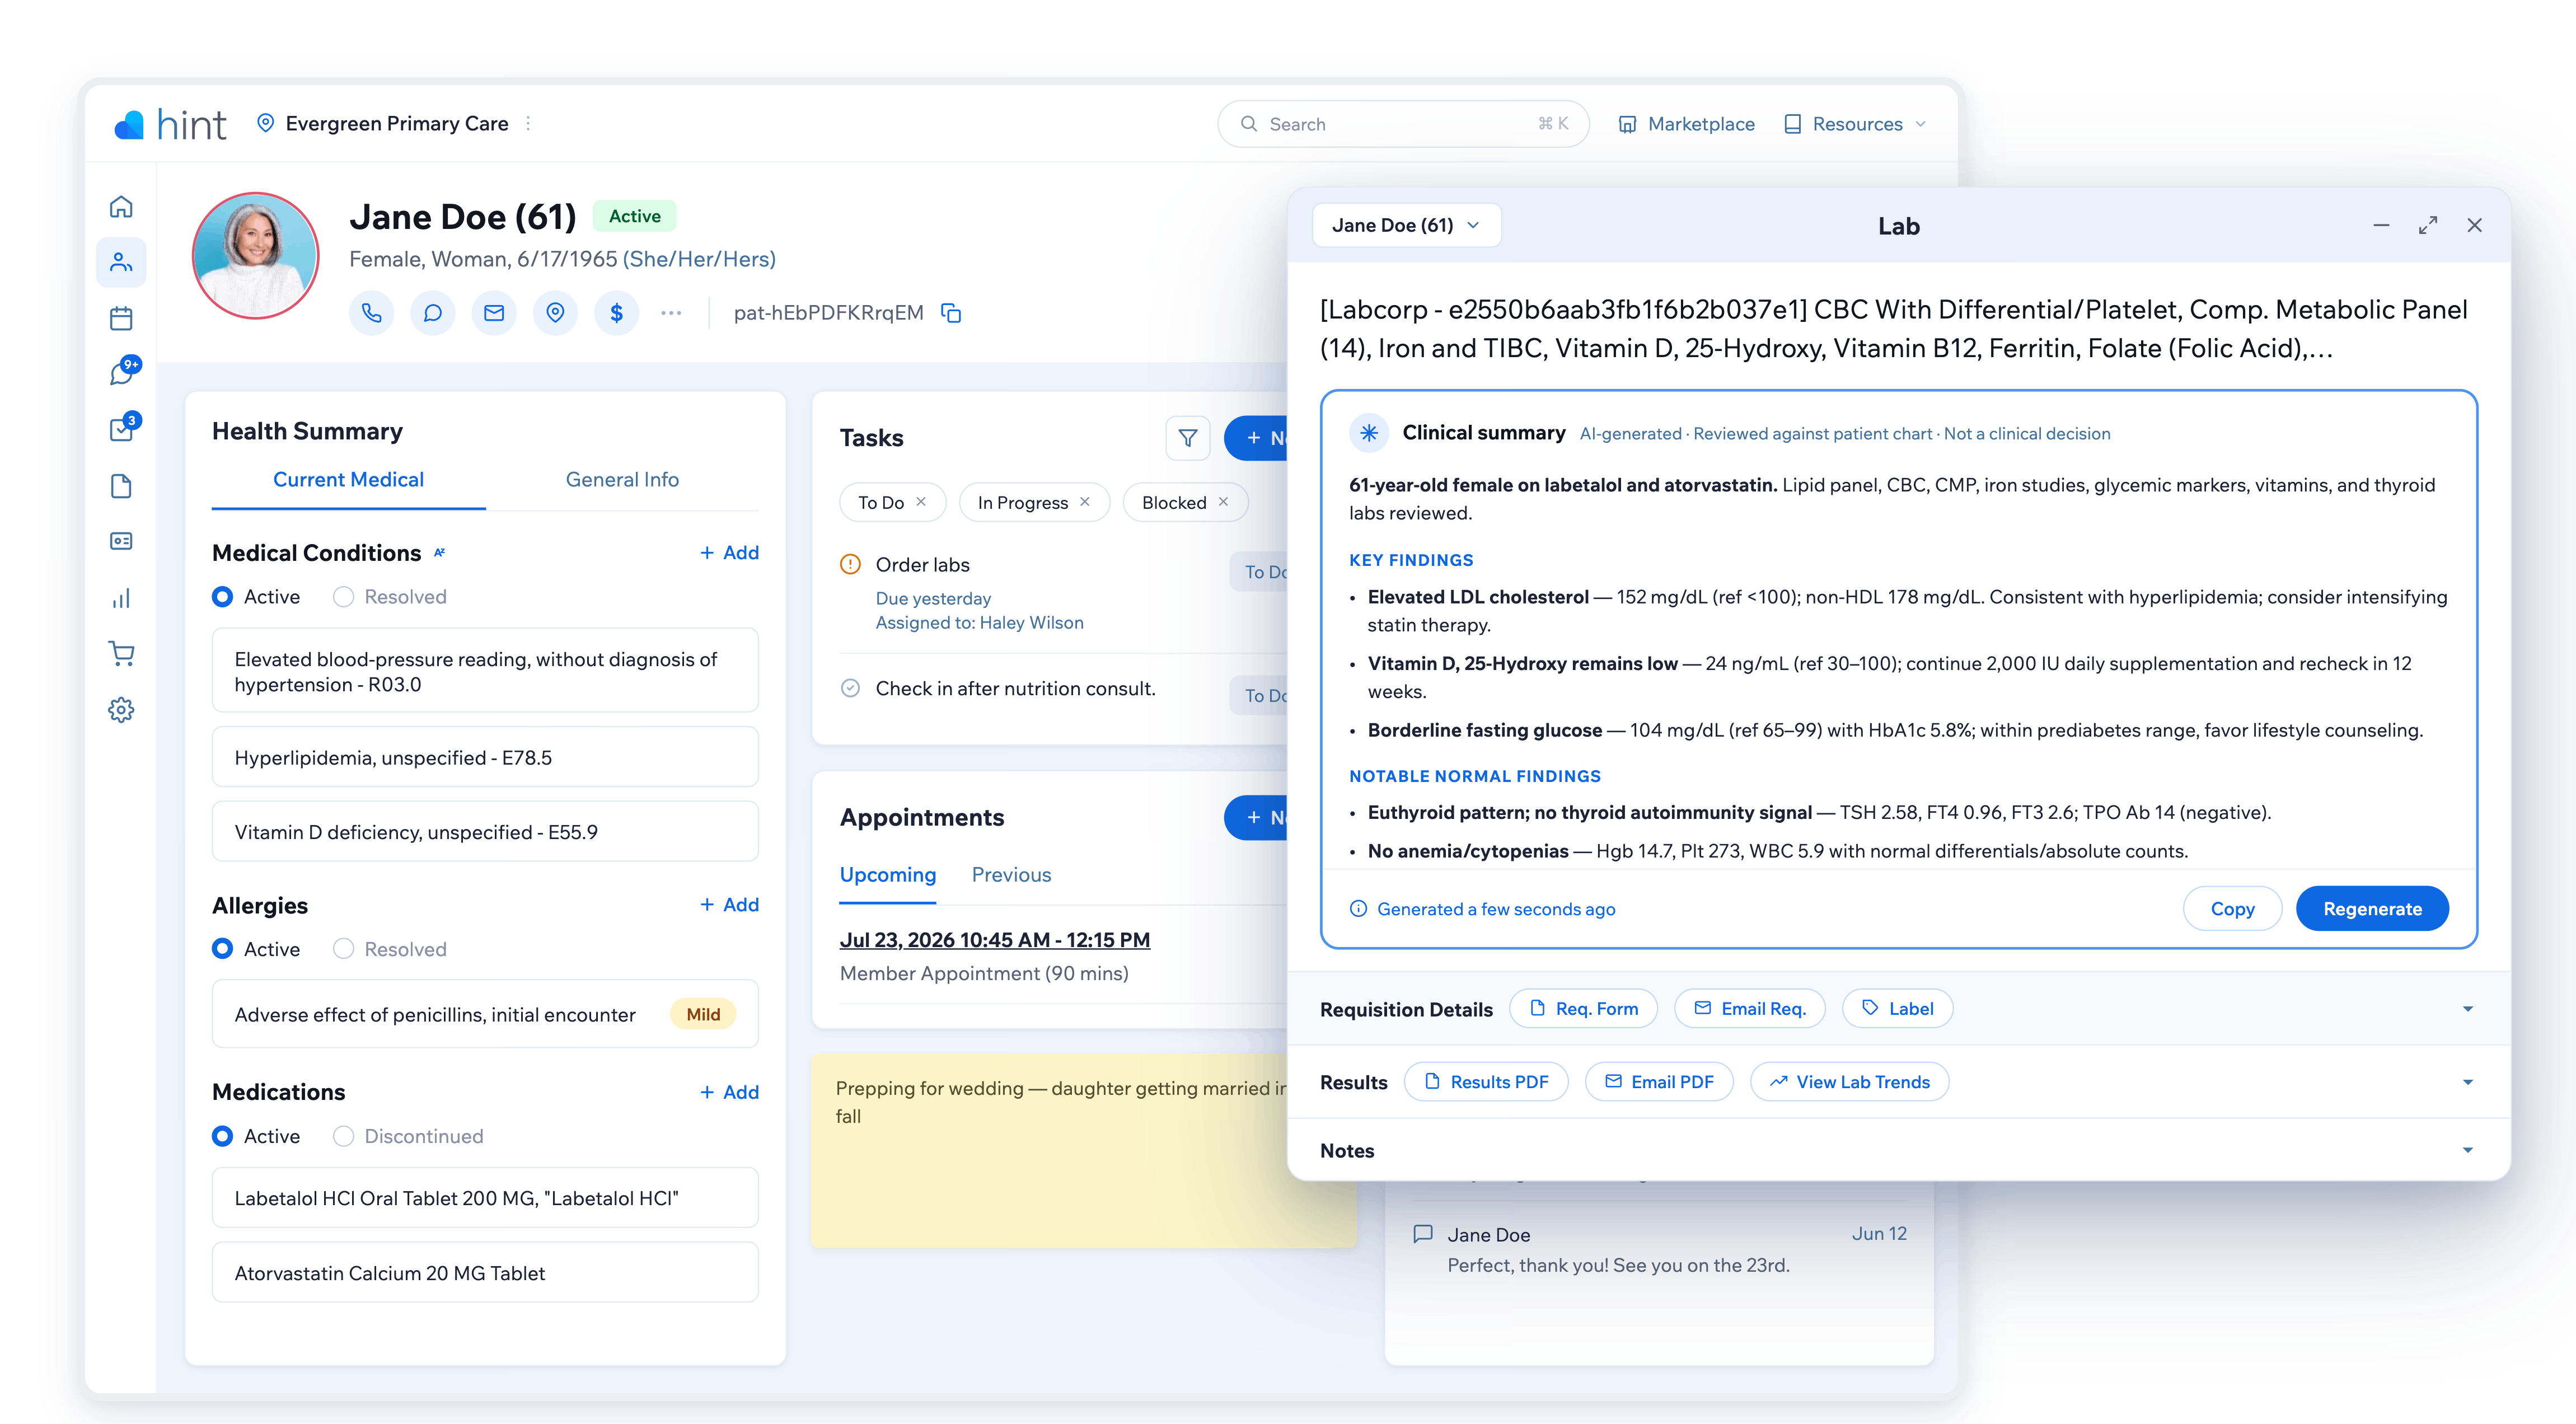2576x1424 pixels.
Task: Select Resolved under Allergies
Action: [343, 948]
